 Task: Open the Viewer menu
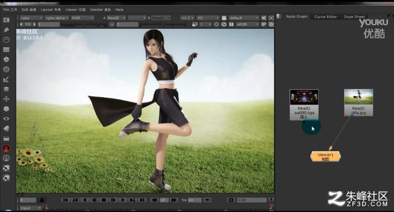tap(75, 9)
